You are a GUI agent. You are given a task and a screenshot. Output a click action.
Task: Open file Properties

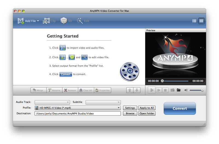click(103, 90)
